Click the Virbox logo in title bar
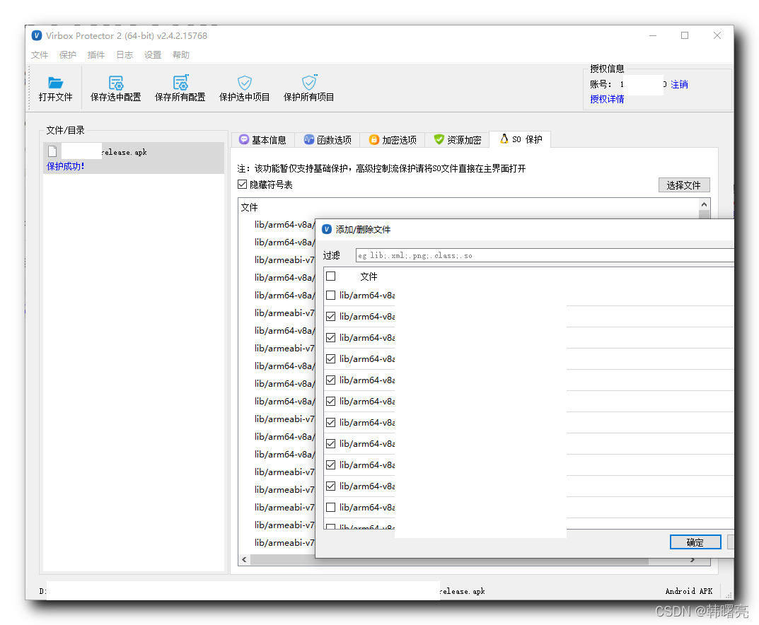The image size is (759, 625). [37, 35]
